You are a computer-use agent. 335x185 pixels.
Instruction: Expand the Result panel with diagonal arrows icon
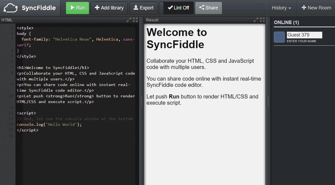[256, 20]
